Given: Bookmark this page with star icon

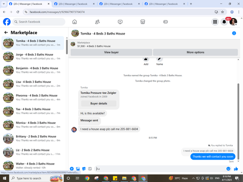Looking at the screenshot, I should coord(223,12).
